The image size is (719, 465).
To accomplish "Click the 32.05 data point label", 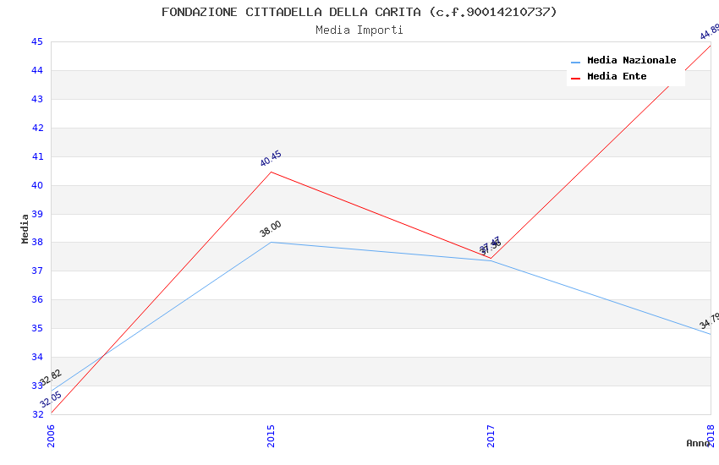I will [x=51, y=400].
